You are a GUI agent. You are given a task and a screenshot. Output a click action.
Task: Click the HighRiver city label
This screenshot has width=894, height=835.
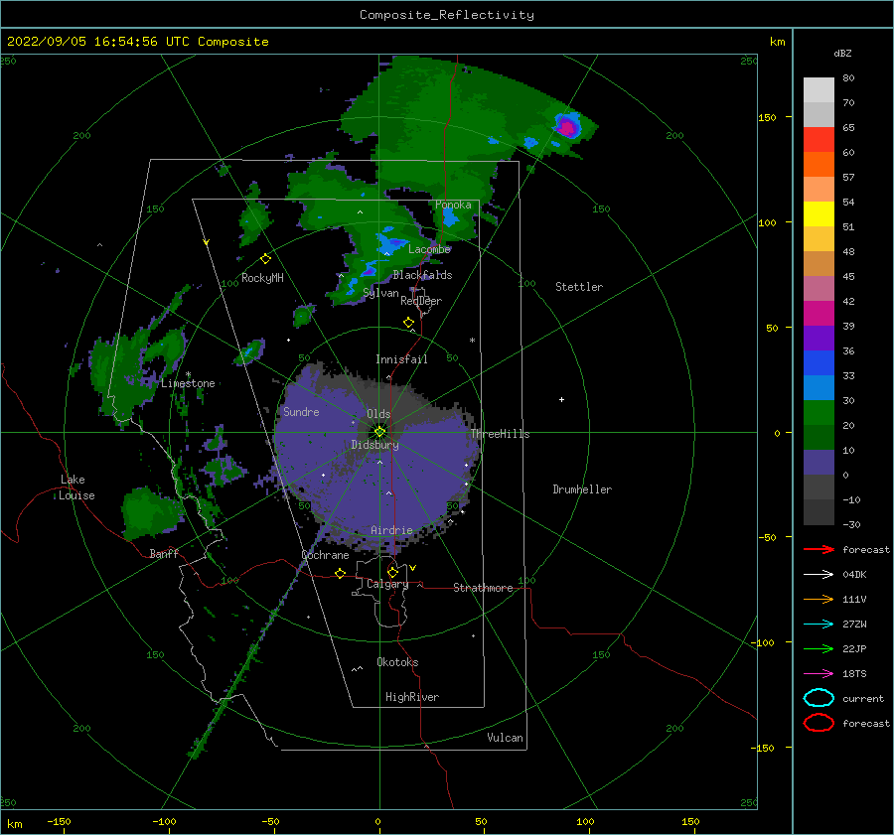click(x=412, y=697)
